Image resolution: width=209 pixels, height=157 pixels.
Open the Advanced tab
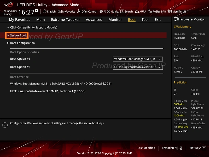pos(94,20)
